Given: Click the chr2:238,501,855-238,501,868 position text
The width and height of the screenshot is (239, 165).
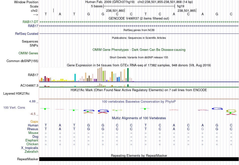Looking at the screenshot, I should [x=165, y=2].
